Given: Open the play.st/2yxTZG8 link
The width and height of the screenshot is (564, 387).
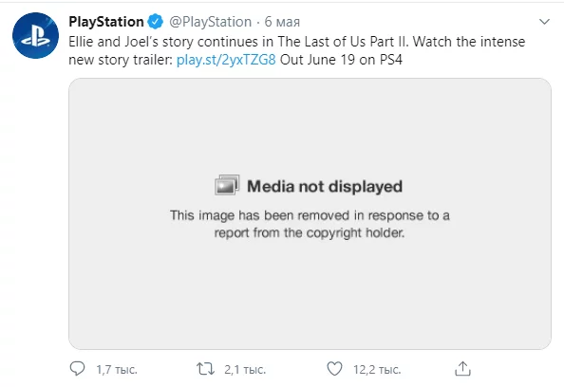Looking at the screenshot, I should pyautogui.click(x=226, y=60).
